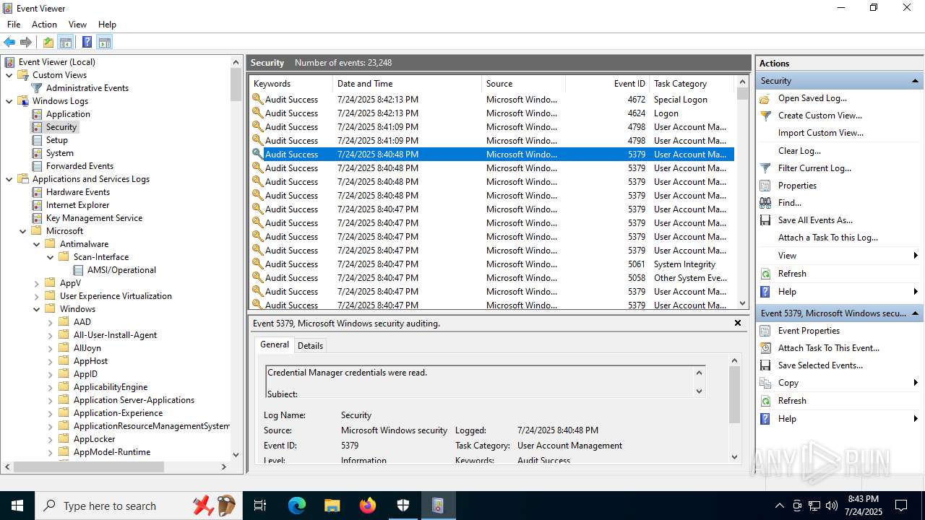
Task: Select the 4672 Special Logon event row
Action: 491,100
